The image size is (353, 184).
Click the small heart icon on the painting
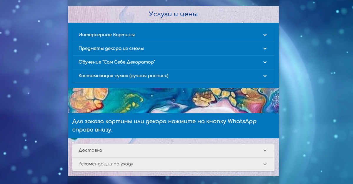coord(173,100)
